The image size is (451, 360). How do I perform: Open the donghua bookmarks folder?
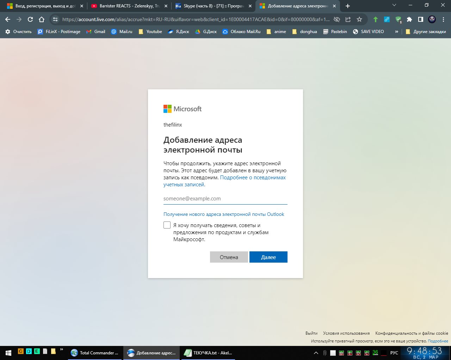pyautogui.click(x=305, y=32)
